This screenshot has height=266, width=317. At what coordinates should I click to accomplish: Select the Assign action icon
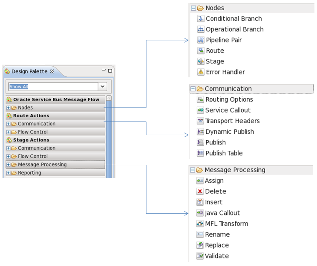point(200,181)
